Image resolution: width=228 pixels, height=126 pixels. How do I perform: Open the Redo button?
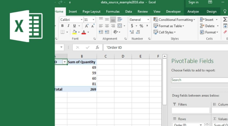click(61, 2)
